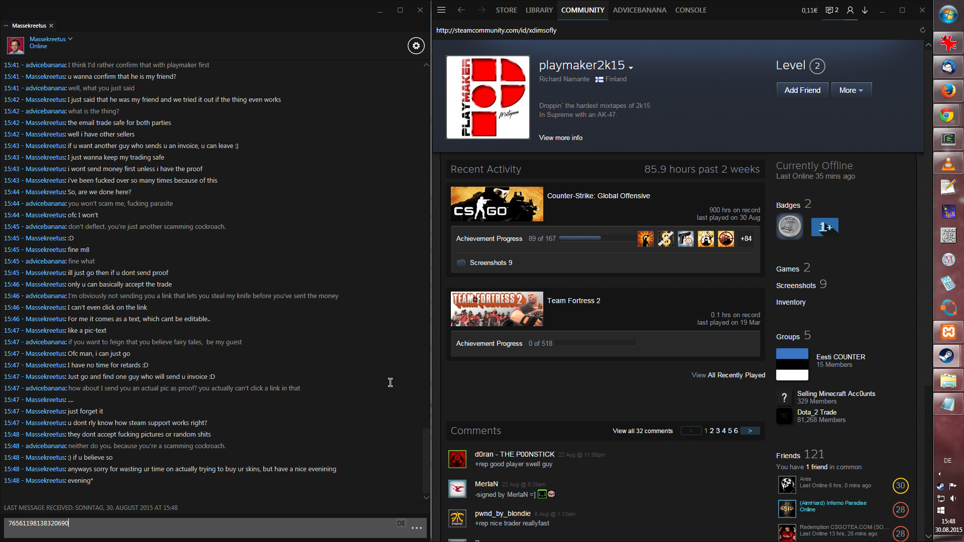Open the chat input options ellipsis
Image resolution: width=964 pixels, height=542 pixels.
pyautogui.click(x=416, y=528)
